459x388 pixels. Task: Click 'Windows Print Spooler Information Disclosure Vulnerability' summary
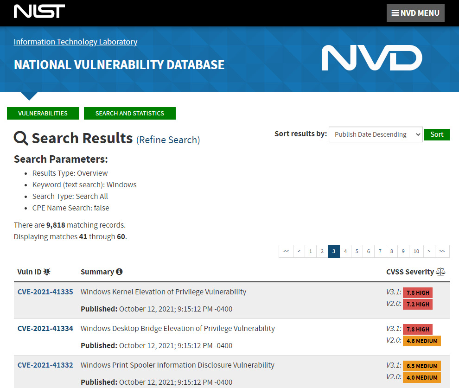tap(178, 365)
